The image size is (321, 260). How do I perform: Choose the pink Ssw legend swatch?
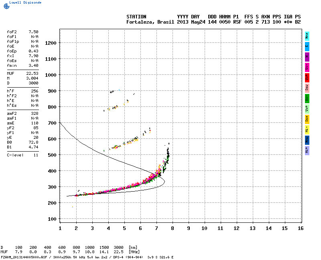point(307,88)
